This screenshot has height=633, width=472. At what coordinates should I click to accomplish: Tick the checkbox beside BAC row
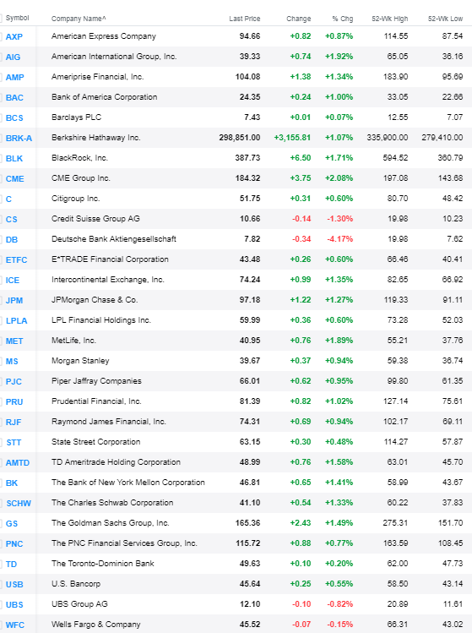click(x=1, y=97)
